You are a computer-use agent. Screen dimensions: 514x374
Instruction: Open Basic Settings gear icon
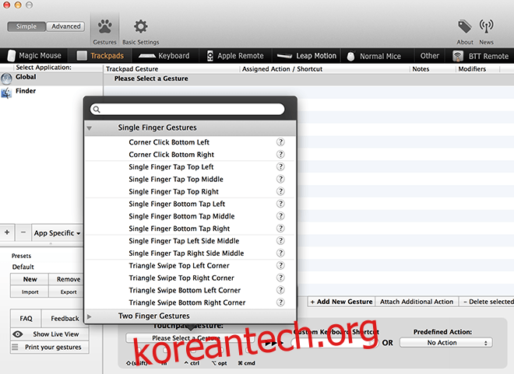(x=141, y=26)
